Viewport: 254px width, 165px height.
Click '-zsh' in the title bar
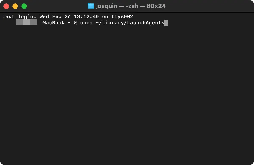click(x=132, y=6)
